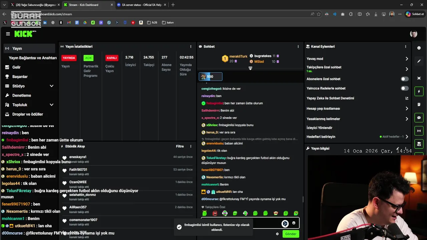Viewport: 427px width, 240px height.
Task: Click İzleyici Yönlendir option
Action: coord(320,128)
